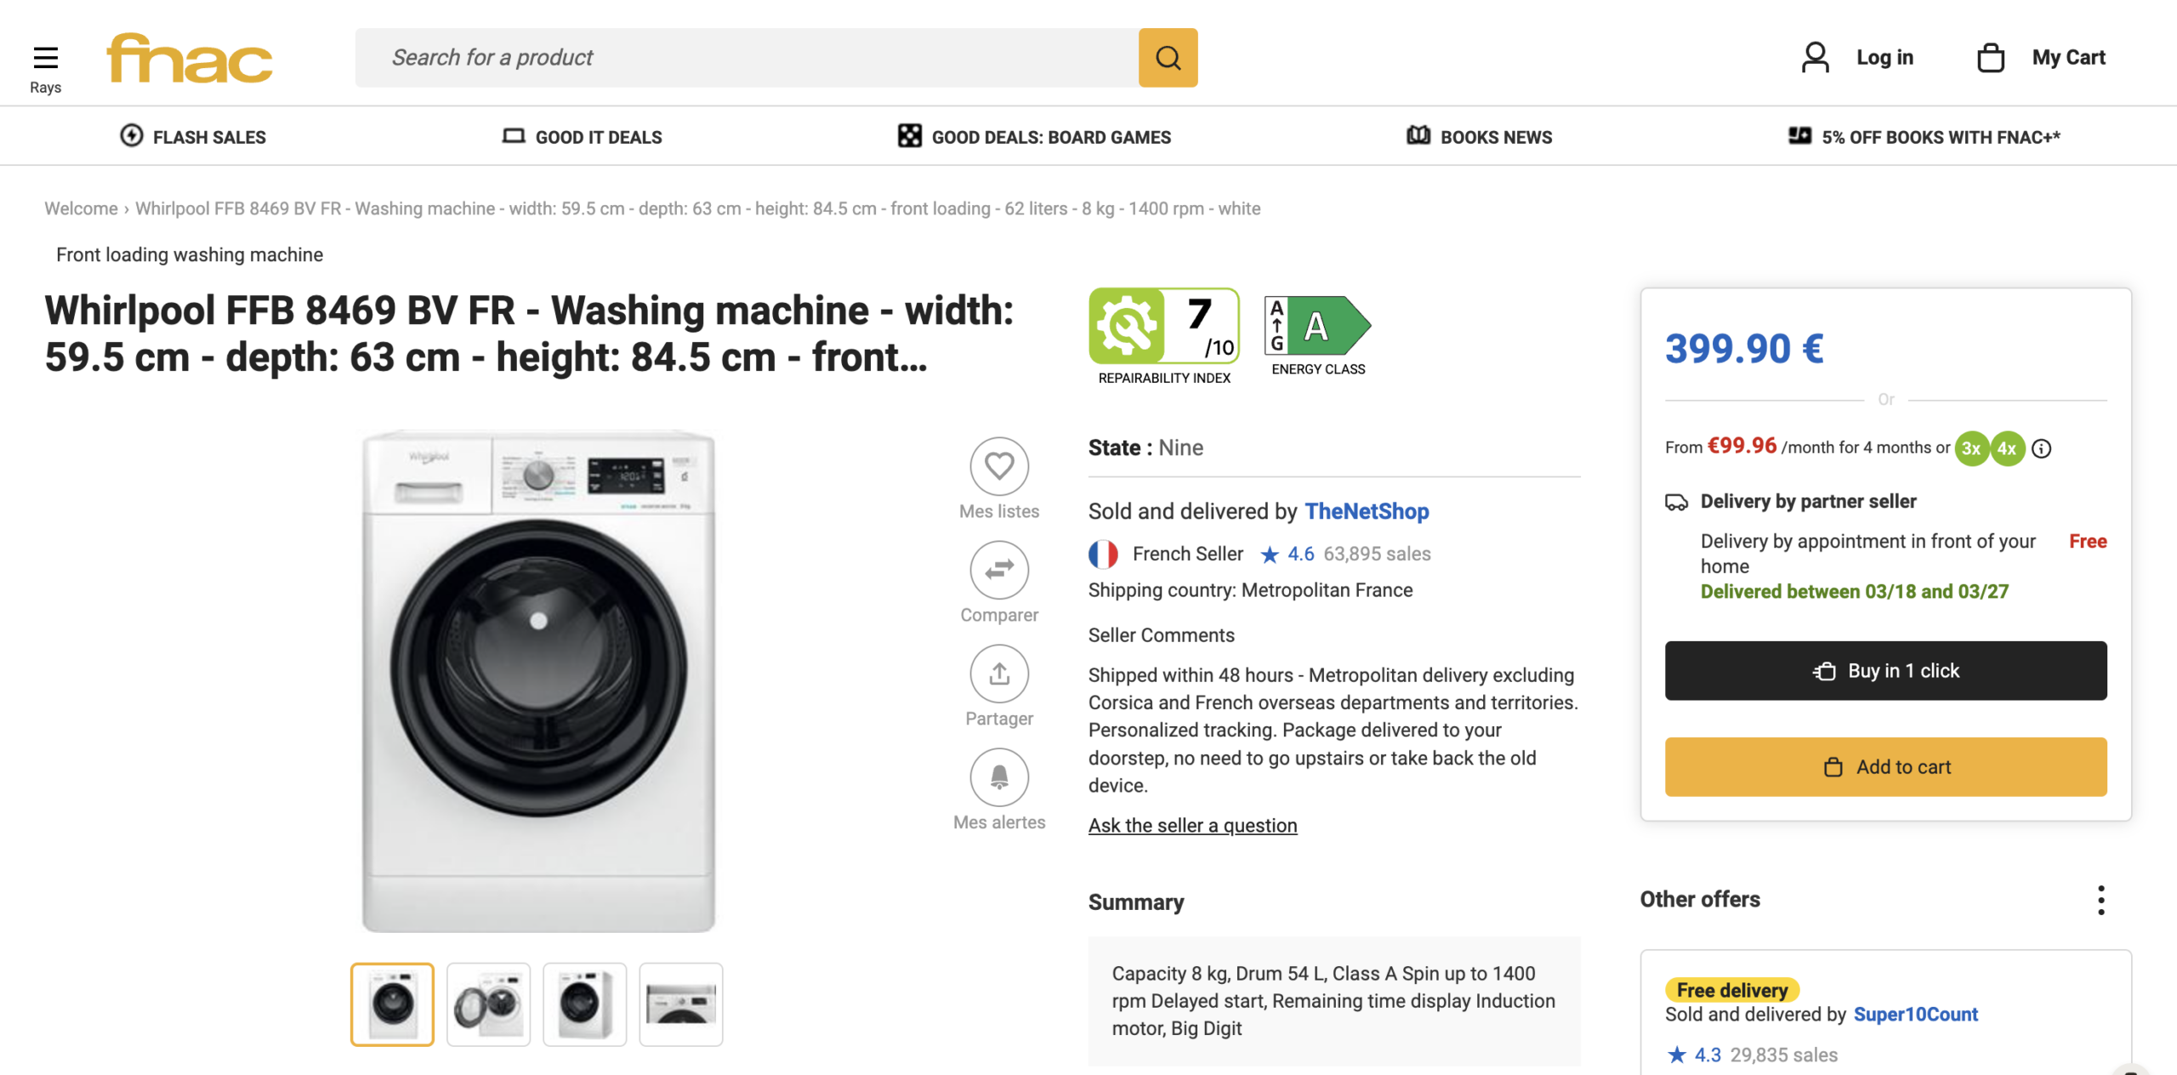Start the search with the magnifier icon
The image size is (2177, 1075).
tap(1168, 57)
